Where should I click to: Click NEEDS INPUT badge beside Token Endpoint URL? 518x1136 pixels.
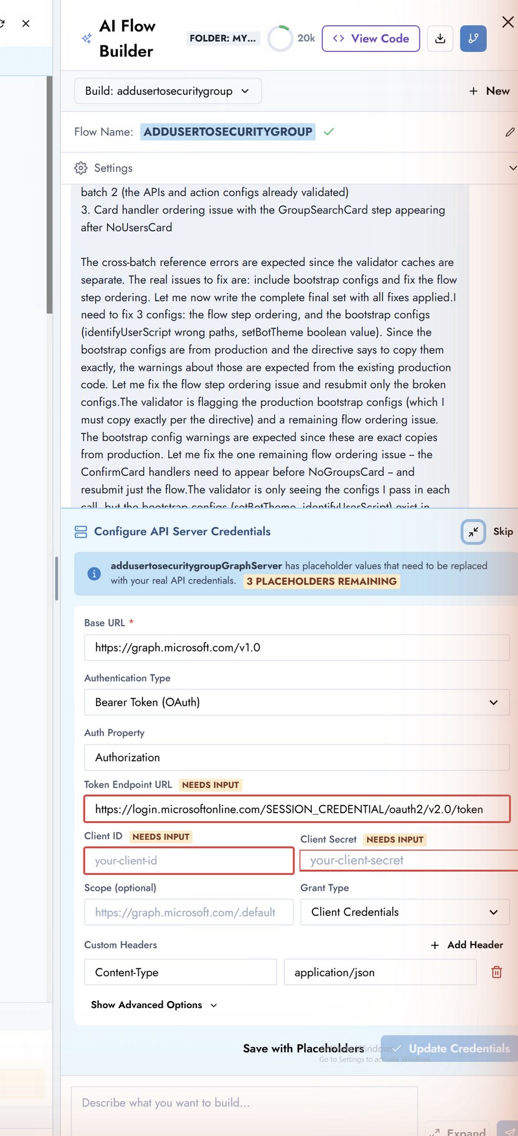211,785
